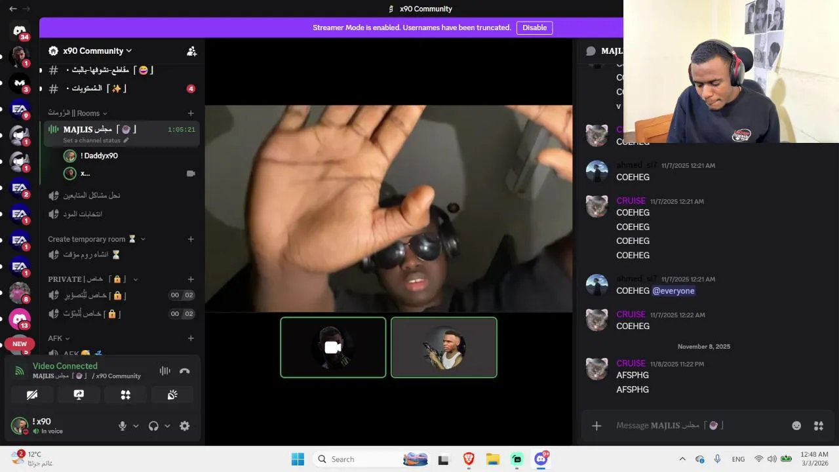The width and height of the screenshot is (839, 472).
Task: Open the weather widget 12°C
Action: [31, 458]
